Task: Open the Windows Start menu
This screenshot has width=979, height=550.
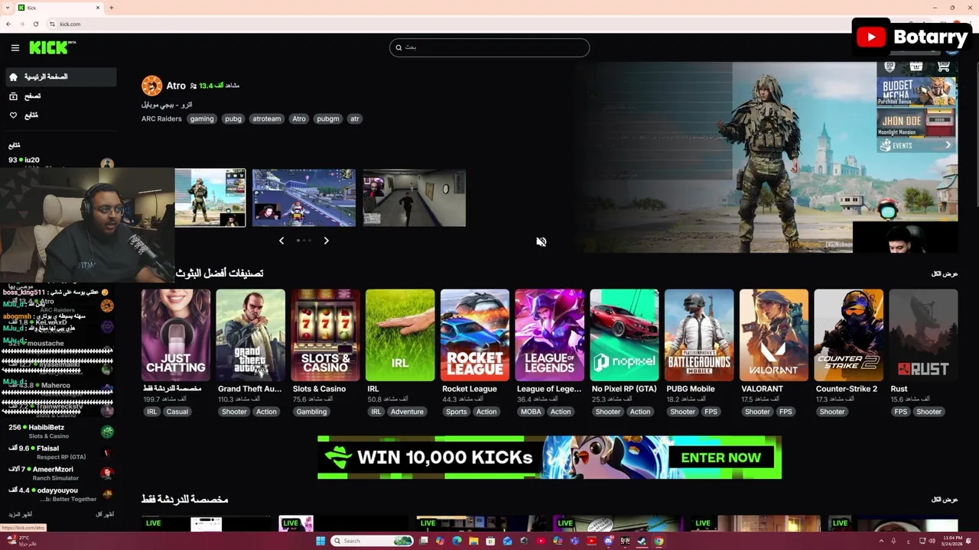Action: (320, 541)
